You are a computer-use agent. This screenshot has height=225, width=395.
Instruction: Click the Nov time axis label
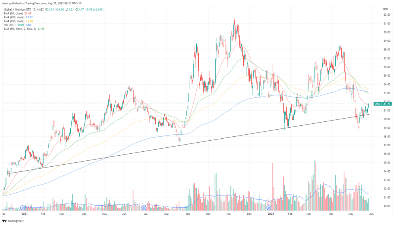click(228, 214)
